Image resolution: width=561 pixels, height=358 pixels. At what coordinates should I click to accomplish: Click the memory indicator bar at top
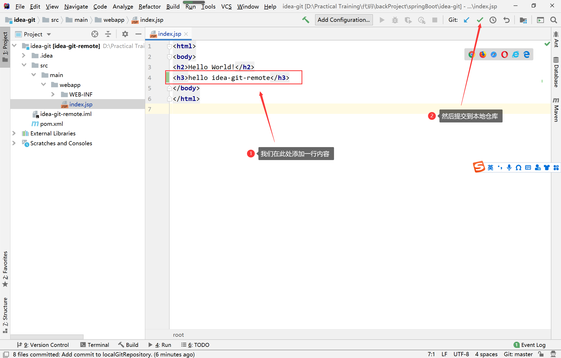(x=194, y=2)
